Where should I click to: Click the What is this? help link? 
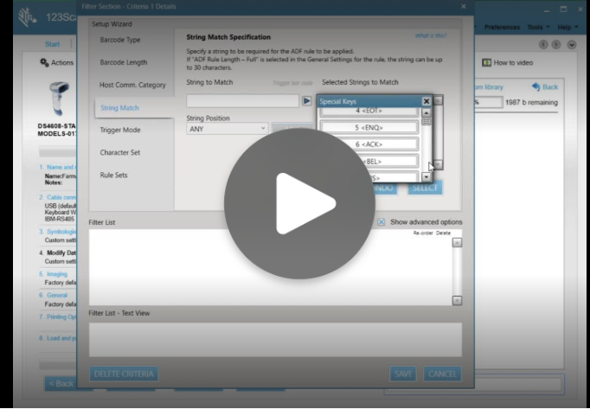tap(431, 35)
